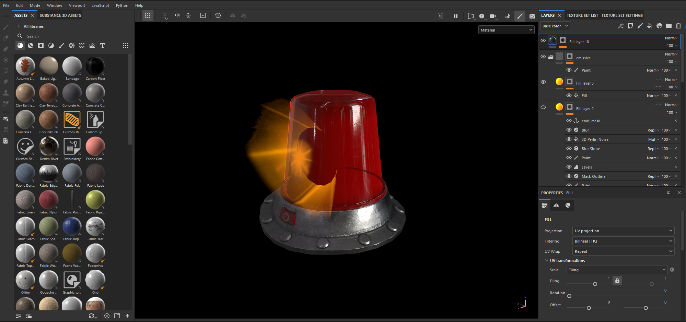Click the pause rendering icon
Screen dimensions: 686x322
click(x=456, y=16)
